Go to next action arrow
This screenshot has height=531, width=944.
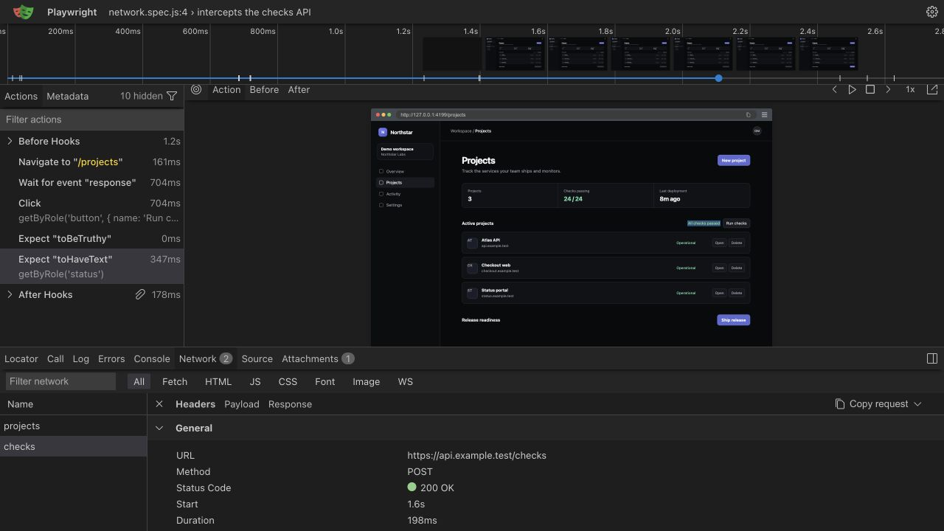pos(888,89)
